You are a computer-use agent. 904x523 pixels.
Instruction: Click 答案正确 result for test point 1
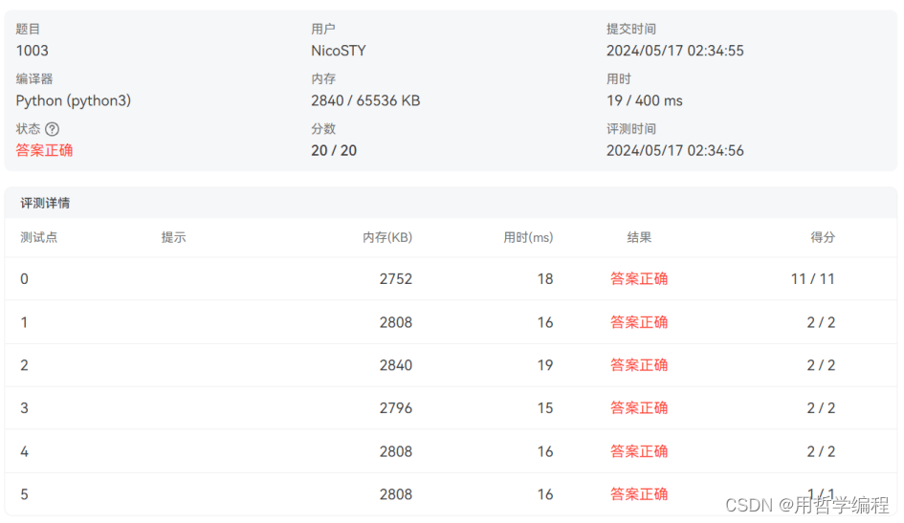[x=639, y=322]
